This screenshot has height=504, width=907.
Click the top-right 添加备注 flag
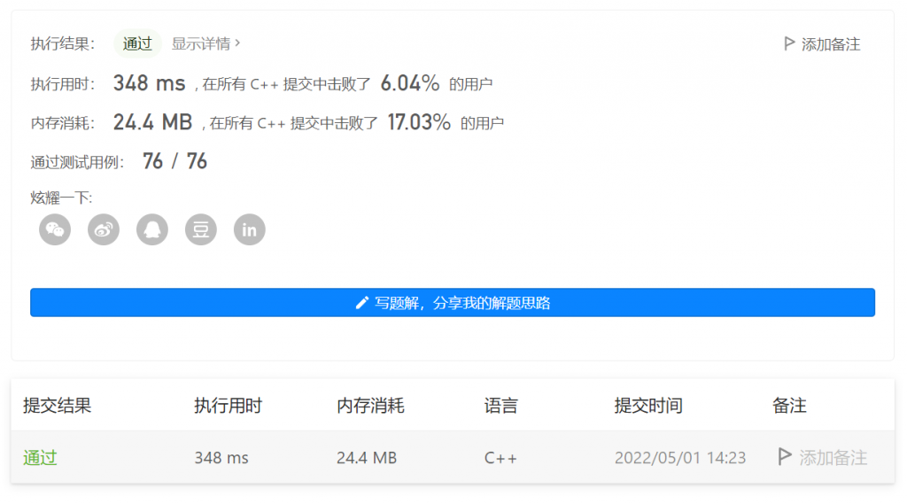[x=822, y=44]
